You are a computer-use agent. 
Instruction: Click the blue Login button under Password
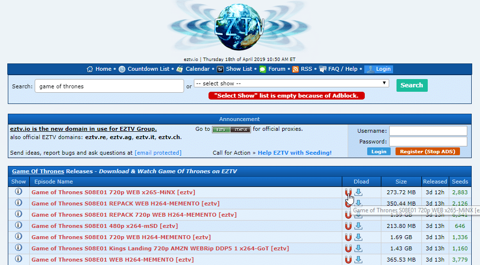pos(378,151)
